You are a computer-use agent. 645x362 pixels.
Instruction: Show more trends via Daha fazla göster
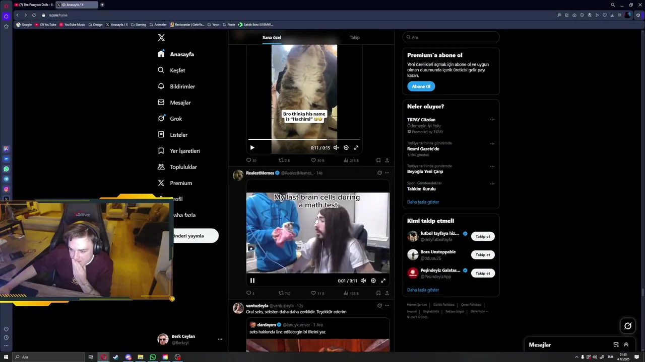click(x=423, y=202)
